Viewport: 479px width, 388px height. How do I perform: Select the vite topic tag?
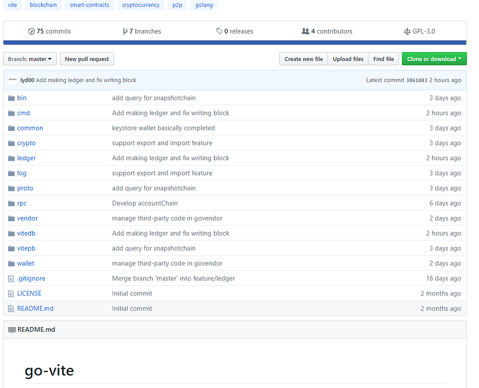point(12,5)
